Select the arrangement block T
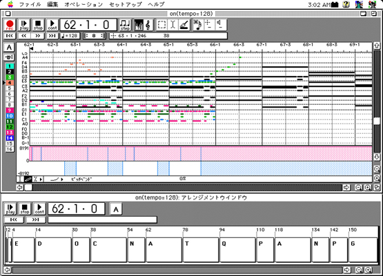Image resolution: width=383 pixels, height=276 pixels. click(x=201, y=250)
